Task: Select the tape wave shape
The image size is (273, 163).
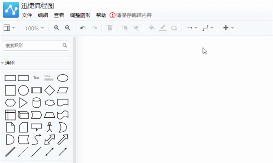Action: (63, 115)
